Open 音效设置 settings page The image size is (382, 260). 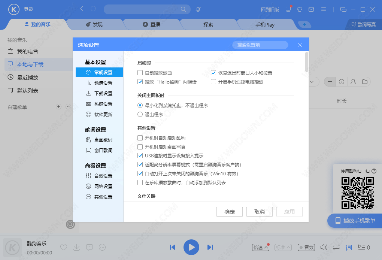coord(99,176)
